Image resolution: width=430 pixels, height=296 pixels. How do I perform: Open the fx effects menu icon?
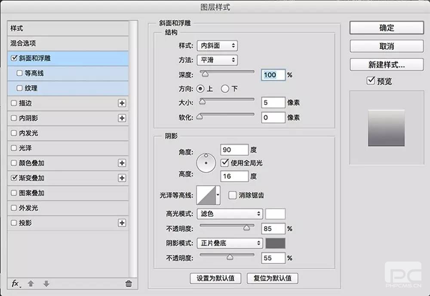(15, 284)
